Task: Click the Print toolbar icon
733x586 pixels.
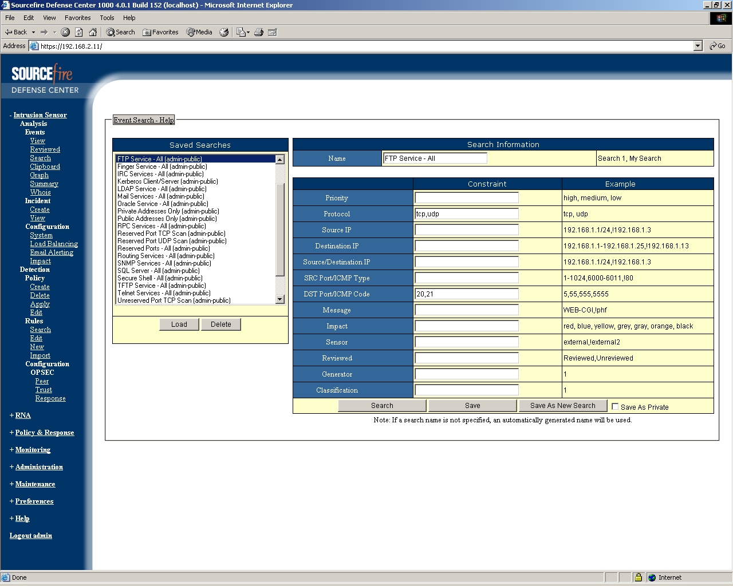Action: (259, 32)
